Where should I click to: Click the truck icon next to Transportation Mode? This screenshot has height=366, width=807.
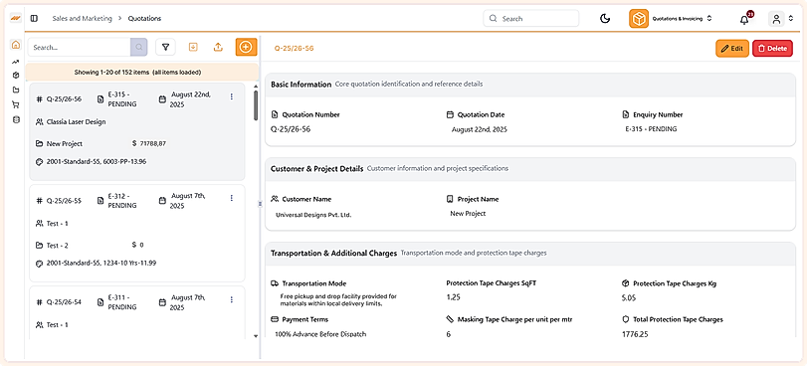pos(275,283)
